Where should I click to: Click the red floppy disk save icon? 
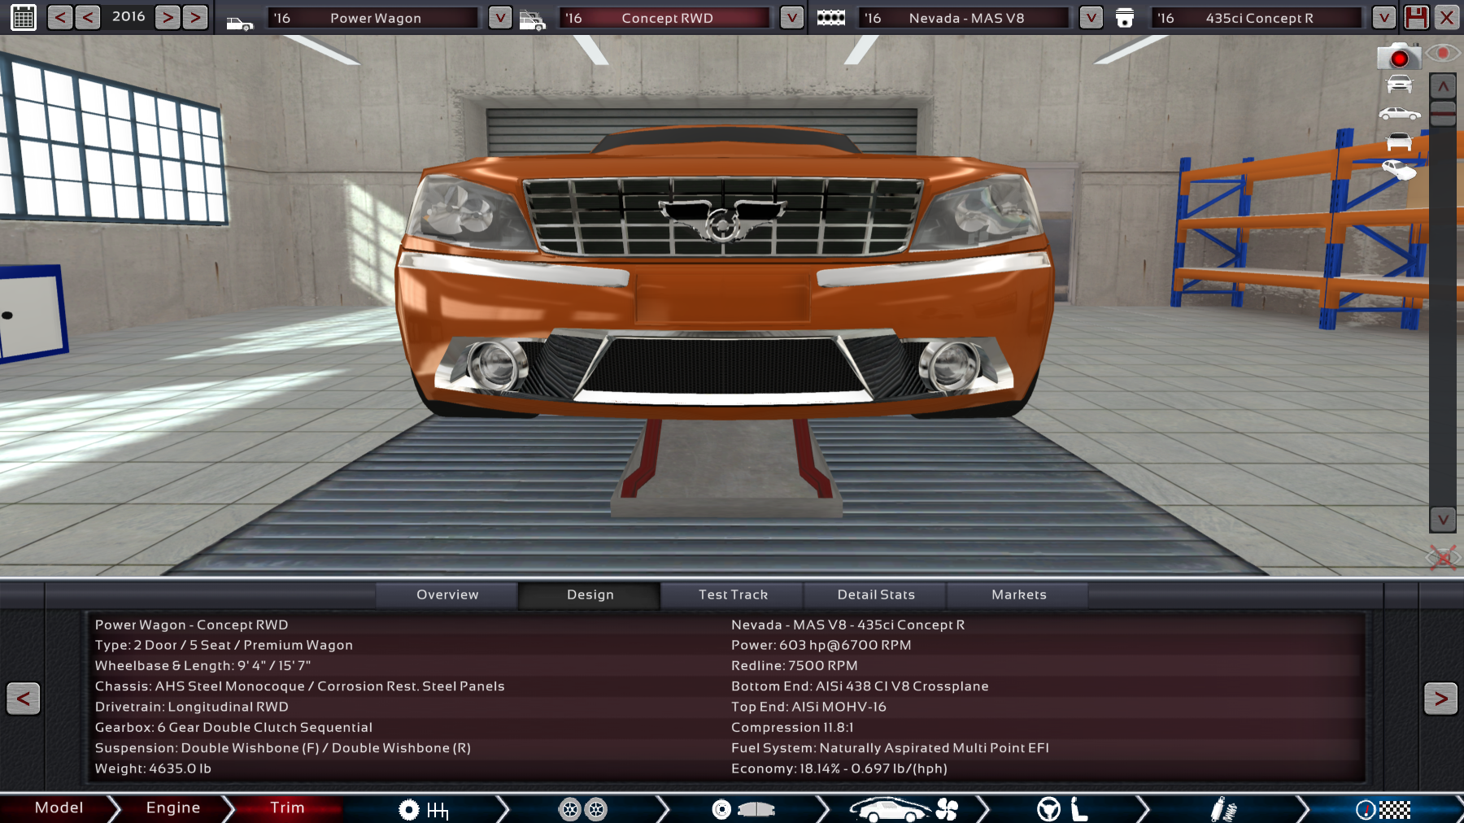coord(1416,17)
